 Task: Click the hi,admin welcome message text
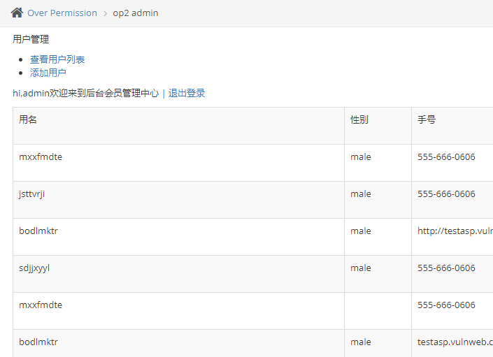pyautogui.click(x=86, y=93)
